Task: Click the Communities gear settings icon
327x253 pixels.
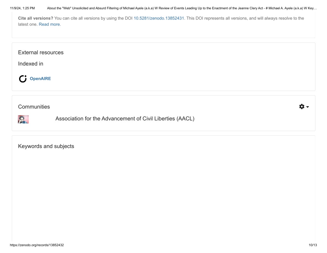Action: (x=301, y=107)
